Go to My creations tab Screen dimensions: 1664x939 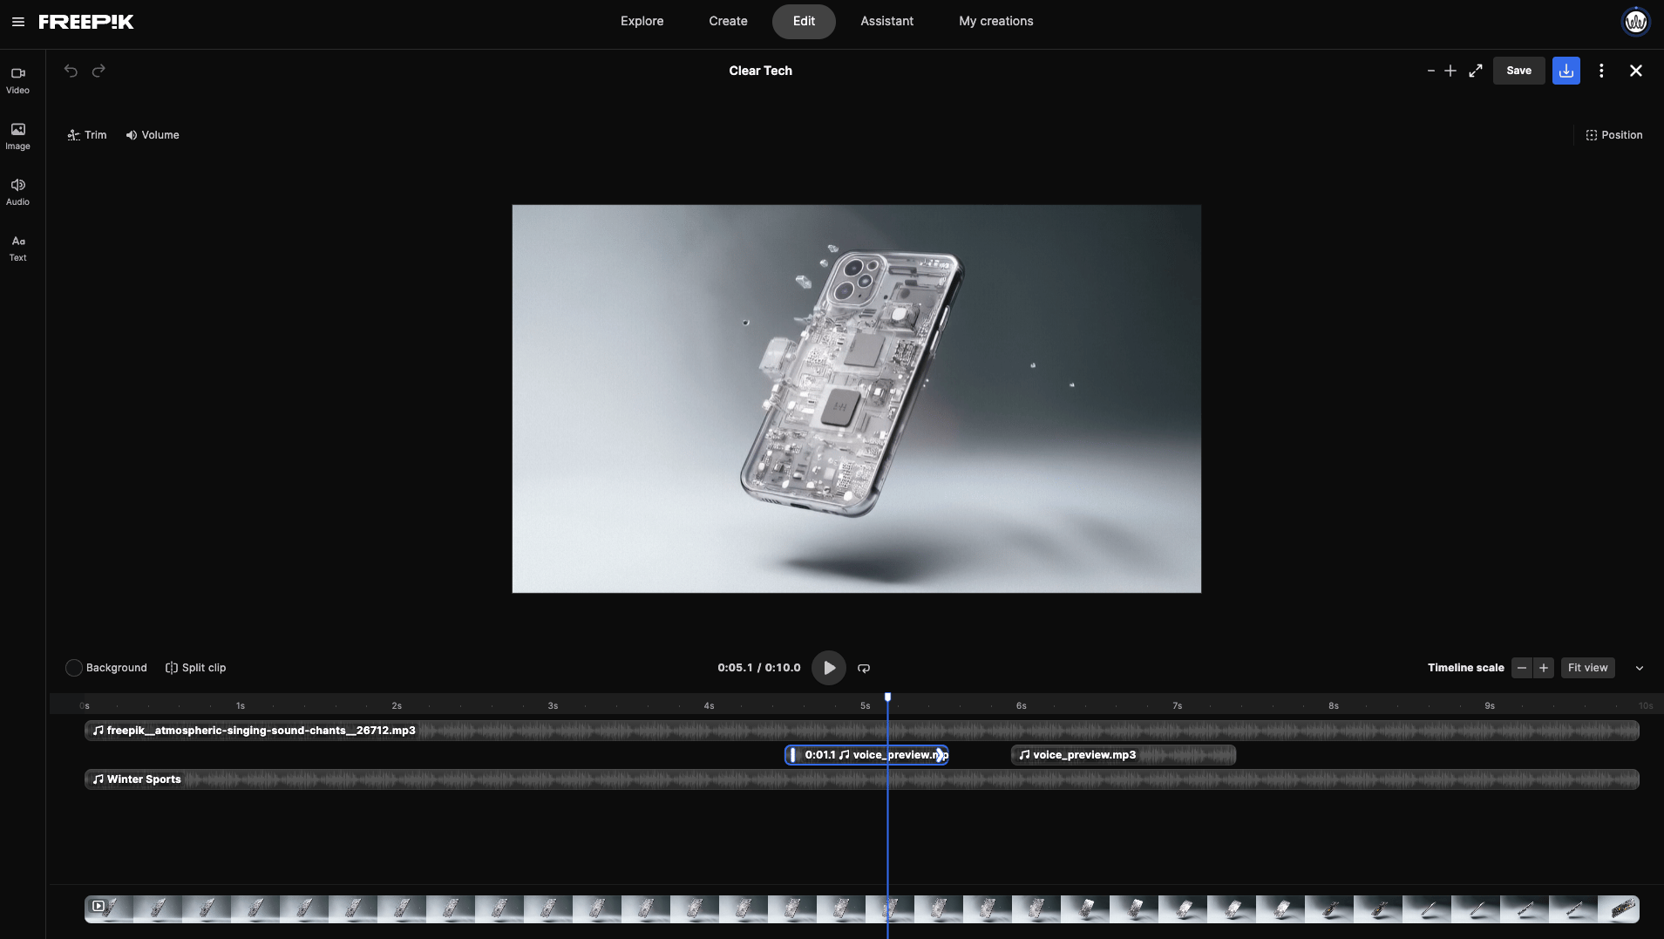(x=995, y=21)
